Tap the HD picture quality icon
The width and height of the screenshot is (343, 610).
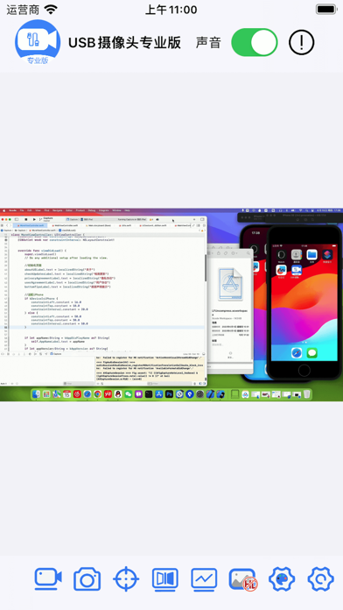(x=242, y=579)
